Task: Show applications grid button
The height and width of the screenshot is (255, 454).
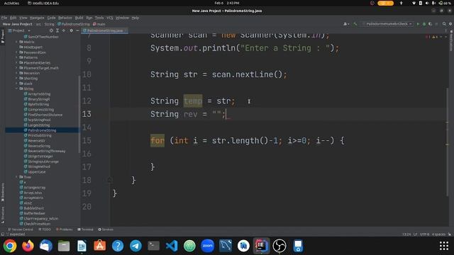Action: pos(444,246)
